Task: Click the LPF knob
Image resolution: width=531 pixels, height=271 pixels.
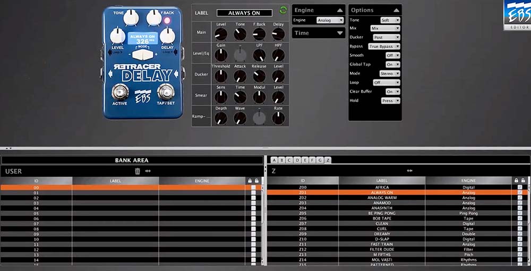Action: (260, 55)
